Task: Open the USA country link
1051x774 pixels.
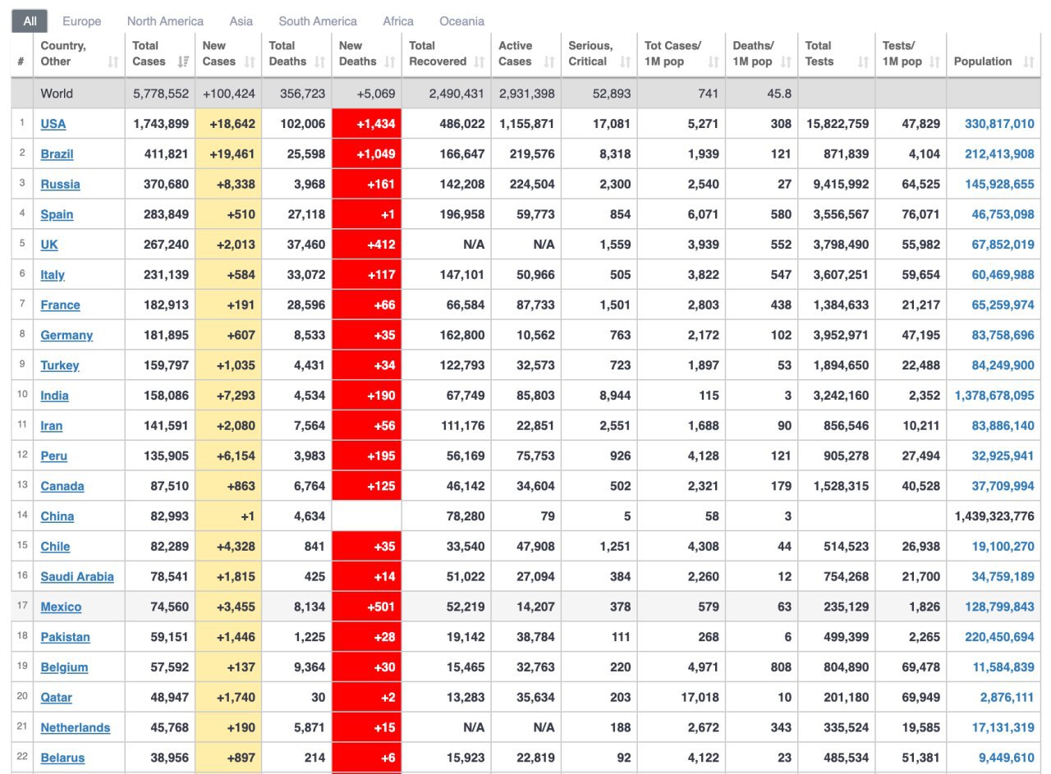Action: (53, 124)
